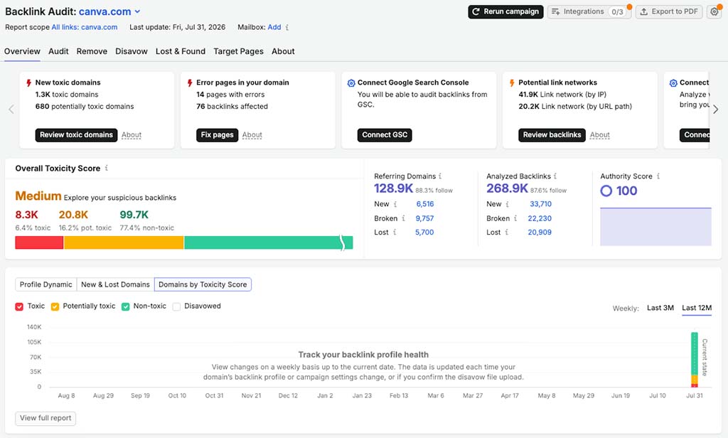This screenshot has height=438, width=728.
Task: Show previous recommendation cards with left arrow
Action: tap(11, 109)
